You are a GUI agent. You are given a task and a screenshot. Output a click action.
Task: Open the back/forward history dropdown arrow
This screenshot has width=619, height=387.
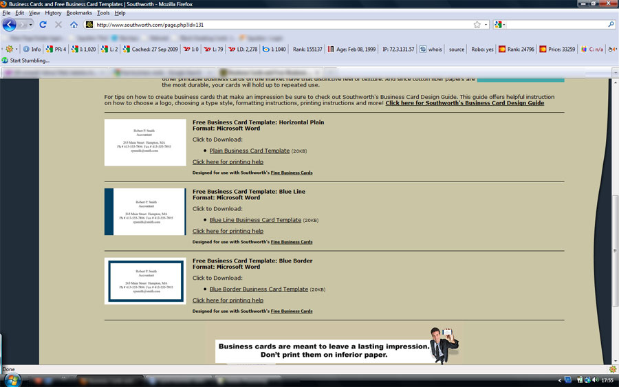[x=30, y=25]
